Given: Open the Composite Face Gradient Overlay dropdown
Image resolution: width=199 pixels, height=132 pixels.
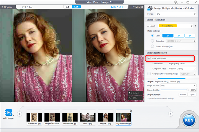Looking at the screenshot, I should click(182, 68).
